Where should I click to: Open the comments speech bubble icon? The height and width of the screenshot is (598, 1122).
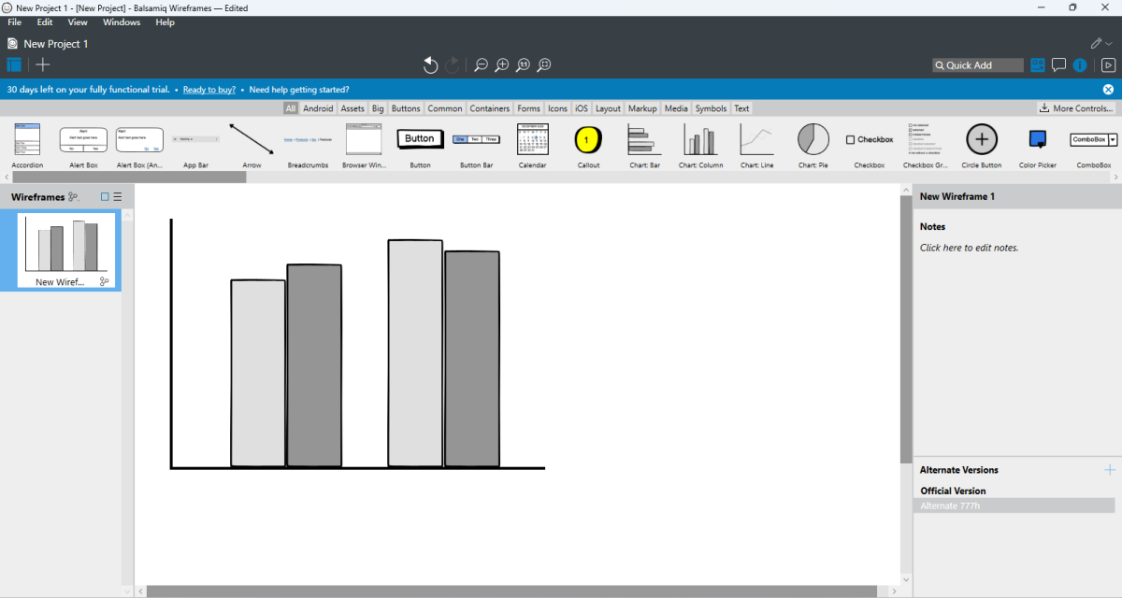pyautogui.click(x=1058, y=64)
